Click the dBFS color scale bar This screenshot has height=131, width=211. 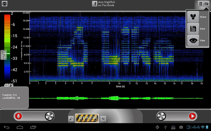point(7,47)
